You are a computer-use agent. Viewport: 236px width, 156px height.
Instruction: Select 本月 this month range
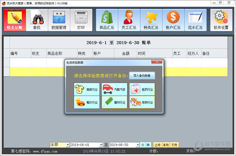(166, 145)
